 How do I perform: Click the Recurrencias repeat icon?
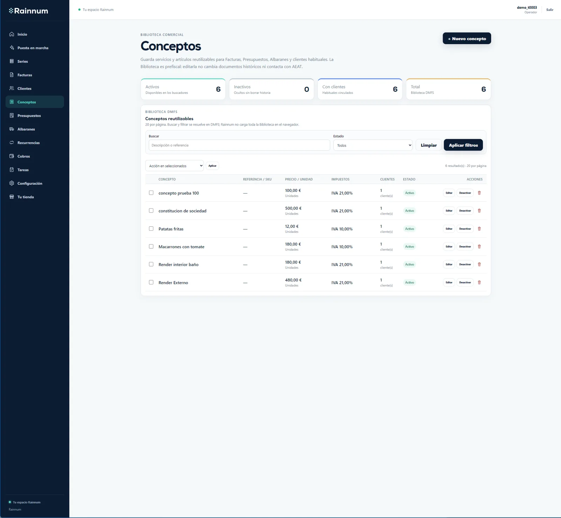click(x=12, y=143)
